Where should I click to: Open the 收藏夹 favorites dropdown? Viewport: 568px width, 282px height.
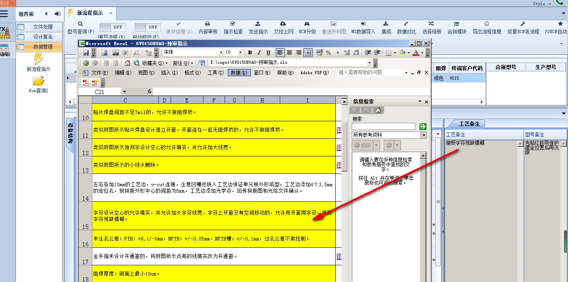[155, 63]
